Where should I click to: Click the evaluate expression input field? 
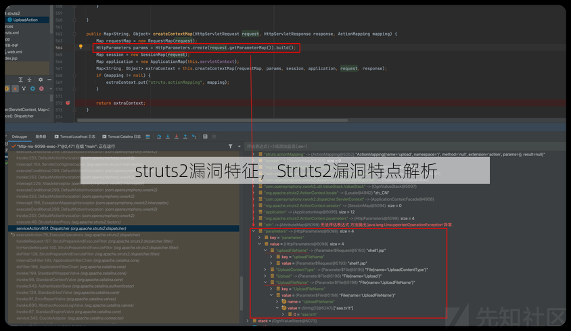pos(404,146)
